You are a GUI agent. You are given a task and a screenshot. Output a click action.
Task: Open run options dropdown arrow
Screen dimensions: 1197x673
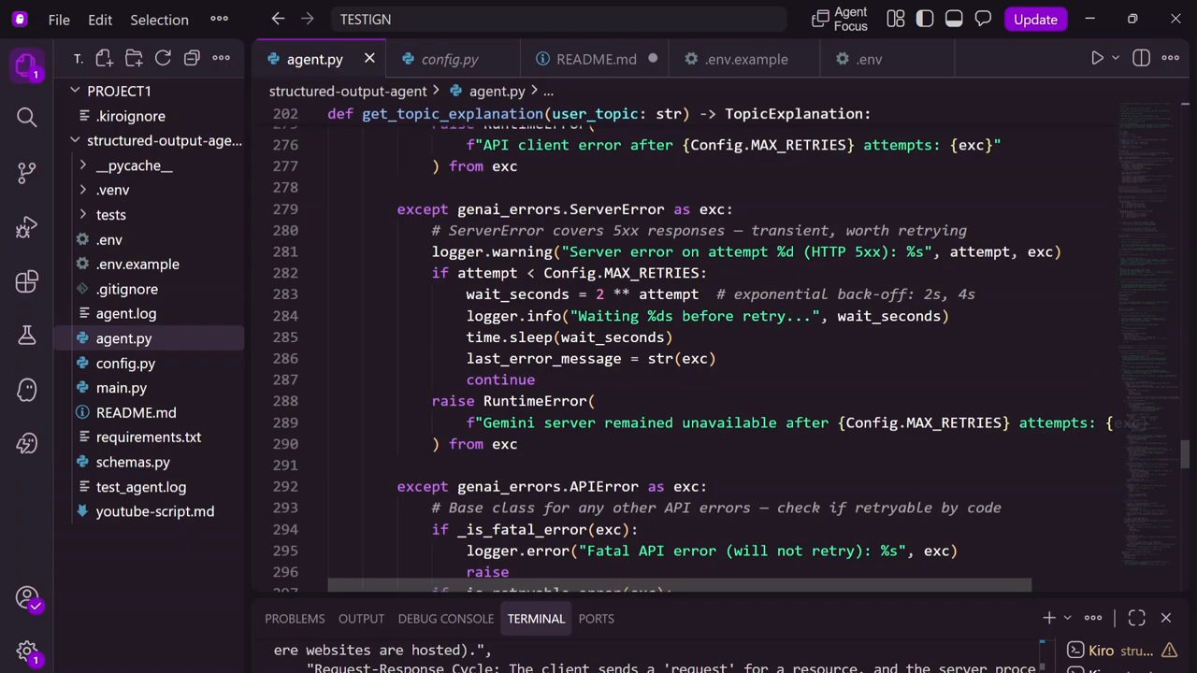click(1115, 58)
